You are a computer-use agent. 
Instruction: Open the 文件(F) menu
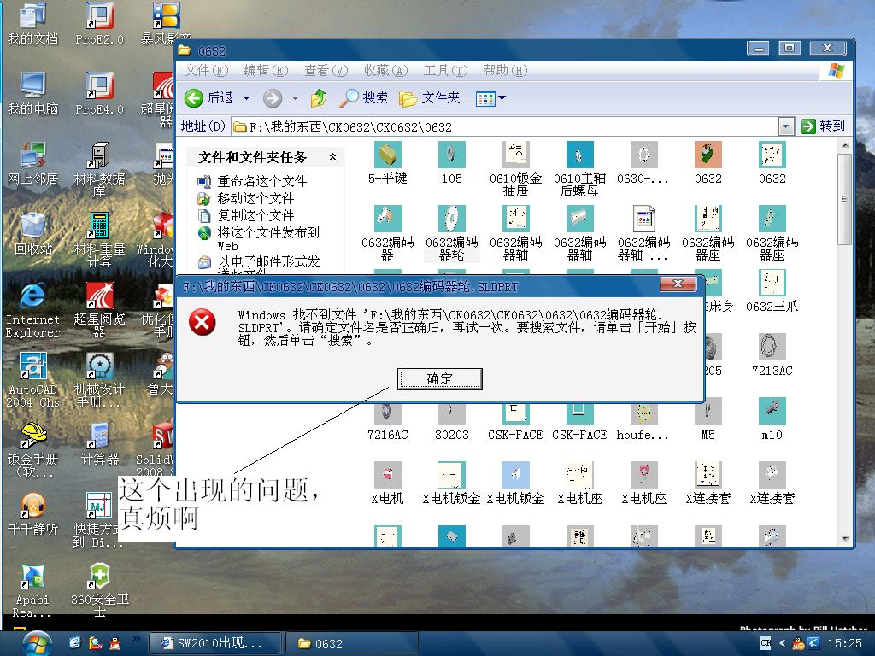[x=207, y=70]
